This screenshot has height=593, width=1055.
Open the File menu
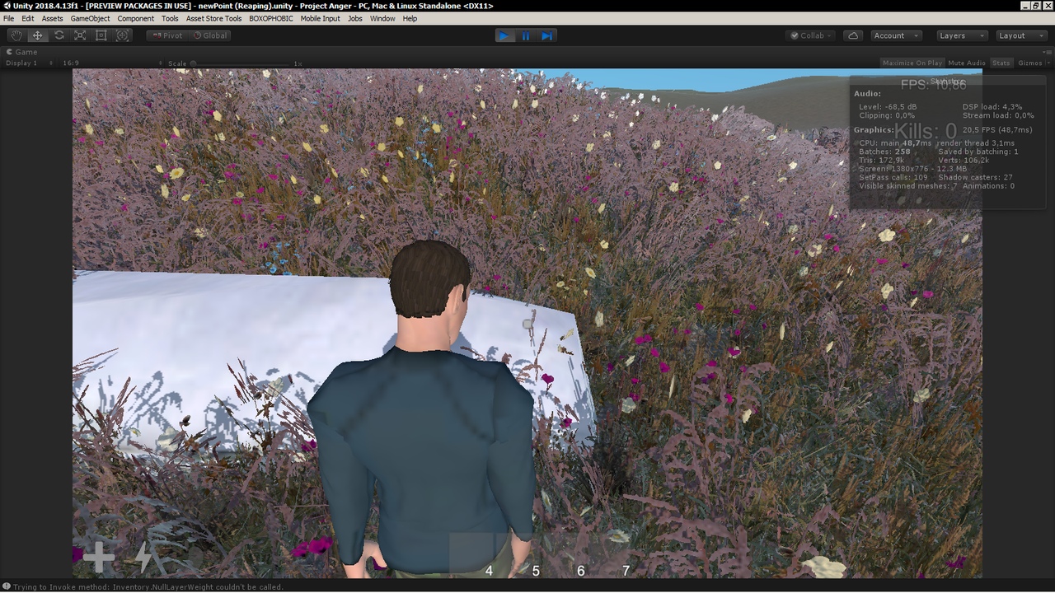coord(8,18)
